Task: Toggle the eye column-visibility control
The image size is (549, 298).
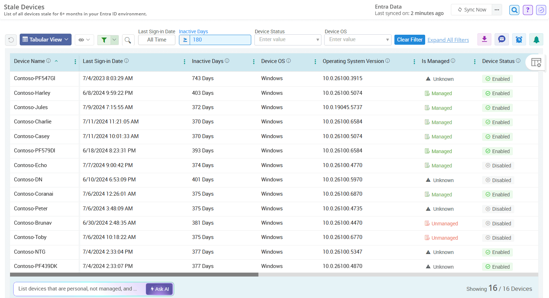Action: 84,39
